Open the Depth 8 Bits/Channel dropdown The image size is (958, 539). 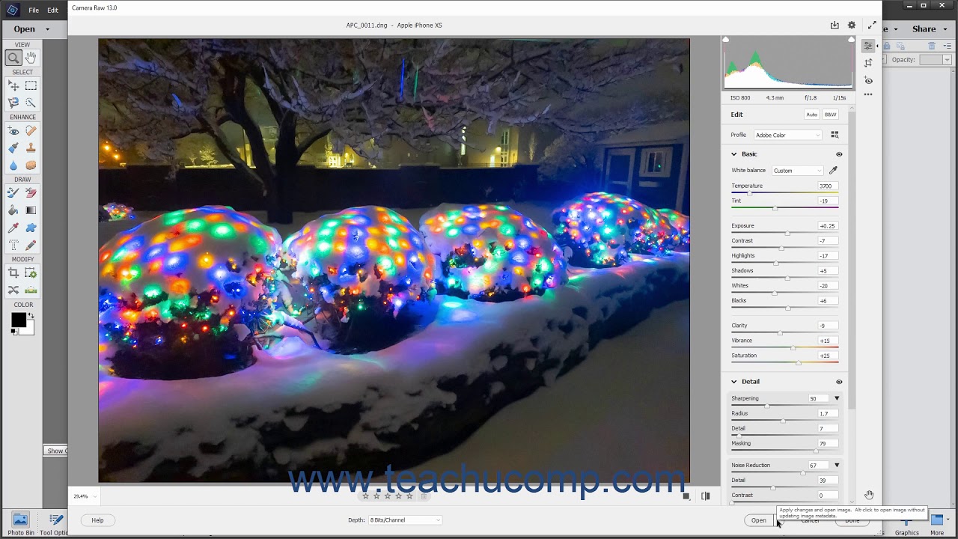click(x=405, y=520)
